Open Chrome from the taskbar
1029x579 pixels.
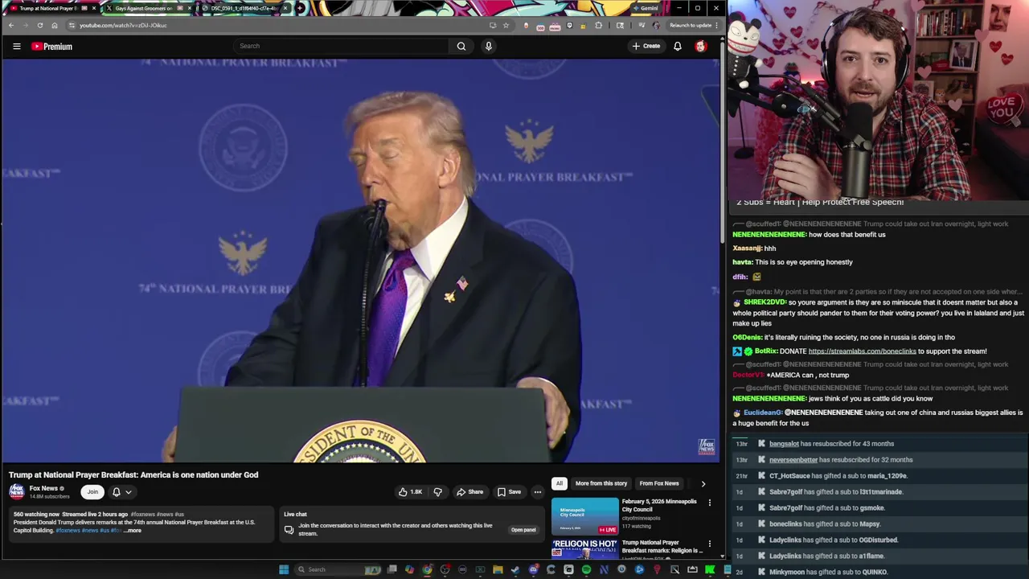click(x=427, y=569)
